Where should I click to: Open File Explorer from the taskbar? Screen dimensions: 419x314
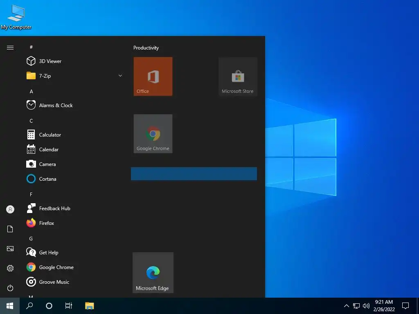(x=90, y=306)
